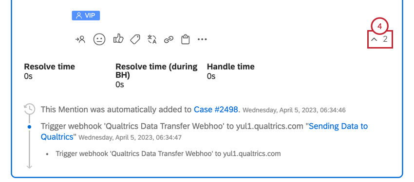
Task: Open Case #2498 link
Action: click(216, 109)
